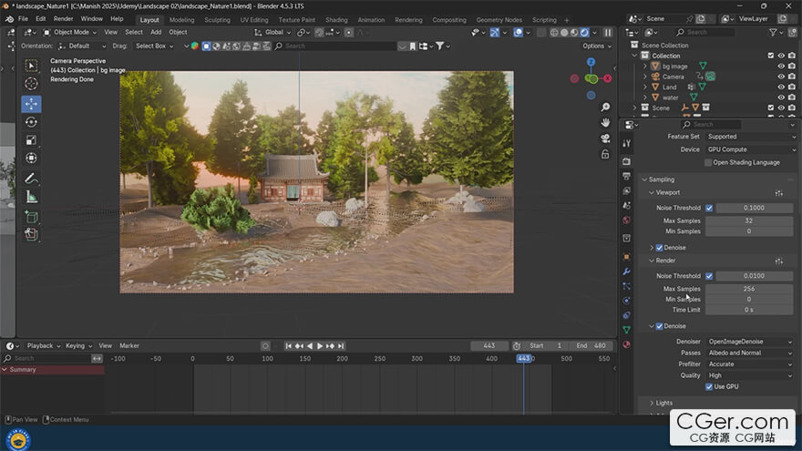The image size is (802, 451).
Task: Open the Options button in viewport header
Action: (594, 46)
